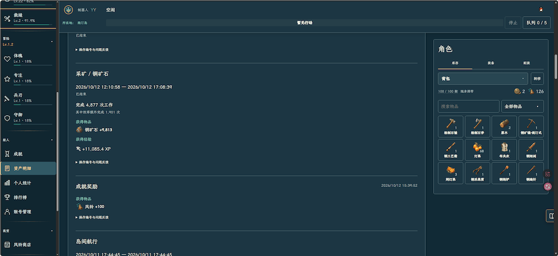Image resolution: width=558 pixels, height=256 pixels.
Task: Click the 成就奖励 heading
Action: pyautogui.click(x=86, y=186)
